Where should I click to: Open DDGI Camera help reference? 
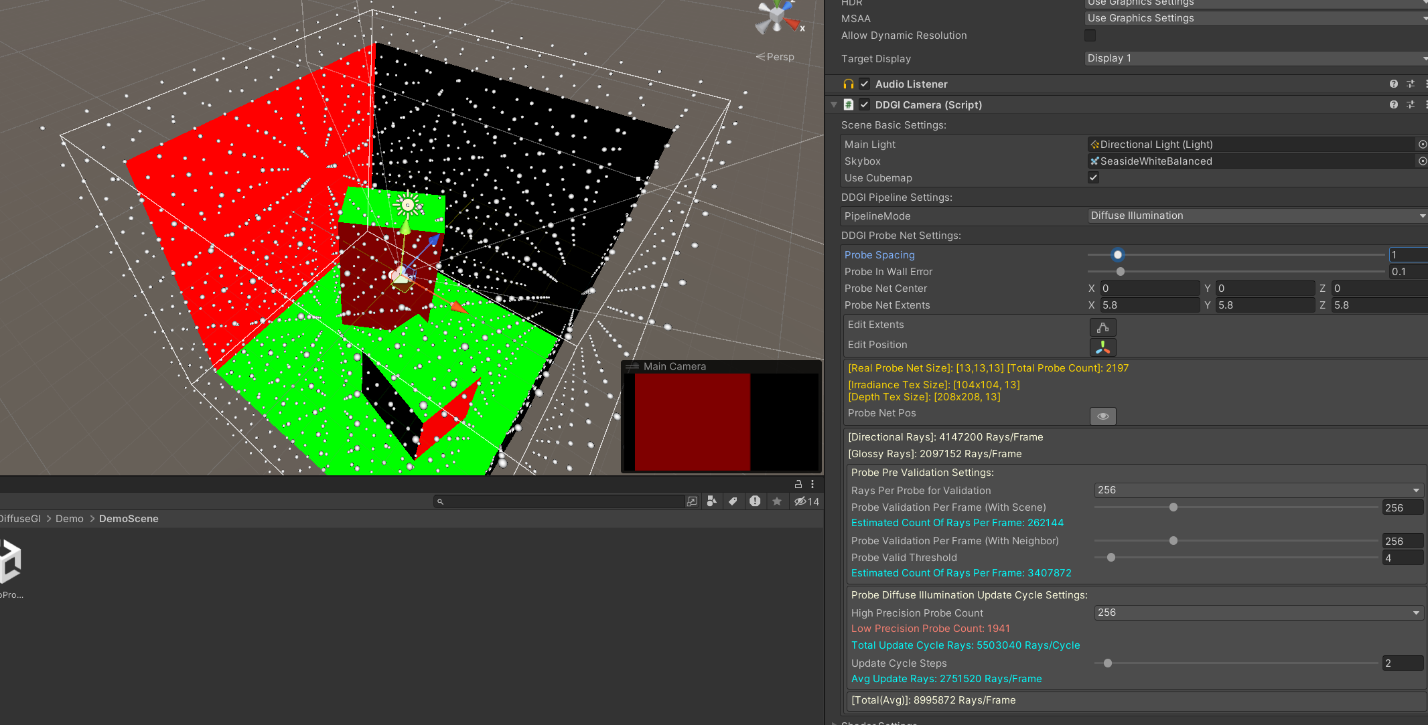(x=1394, y=104)
